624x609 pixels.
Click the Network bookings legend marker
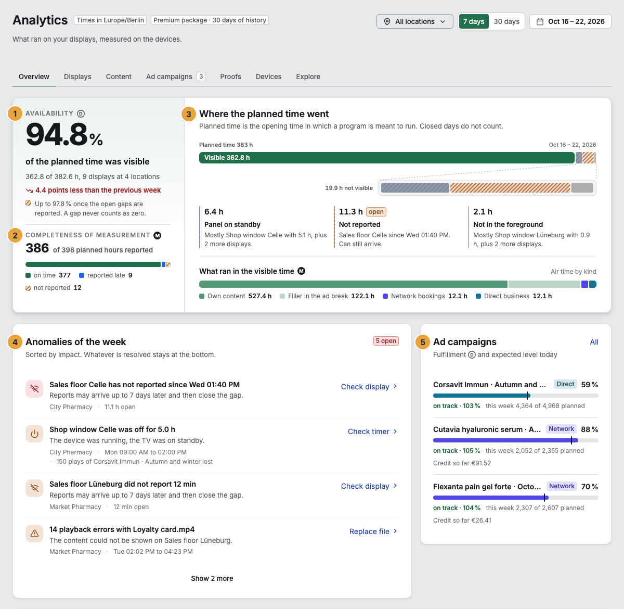(385, 296)
